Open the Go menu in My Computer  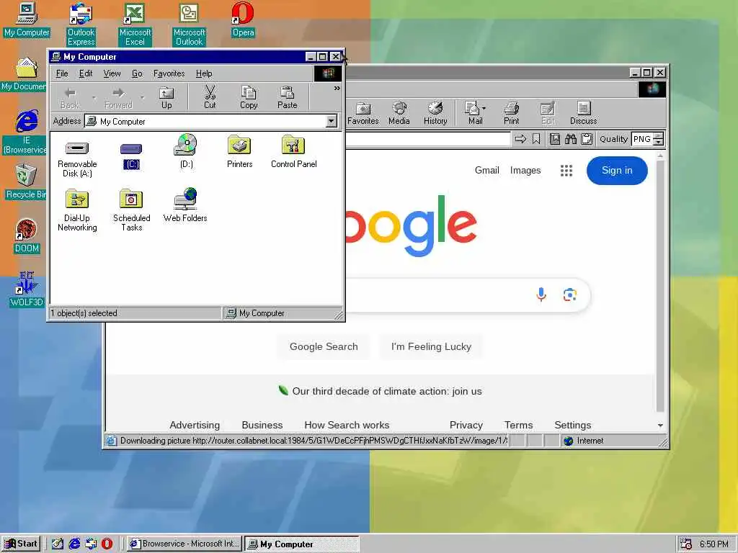[x=137, y=73]
